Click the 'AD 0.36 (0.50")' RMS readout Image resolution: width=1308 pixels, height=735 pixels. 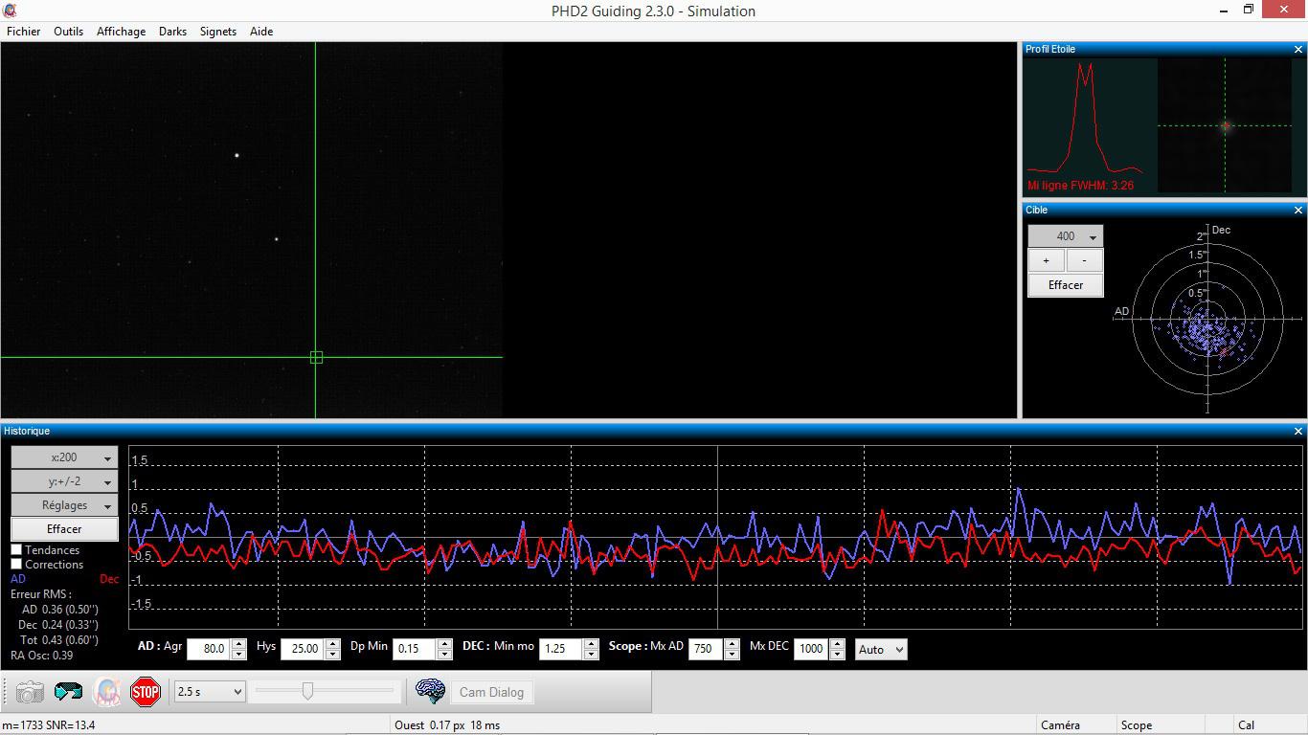tap(59, 610)
